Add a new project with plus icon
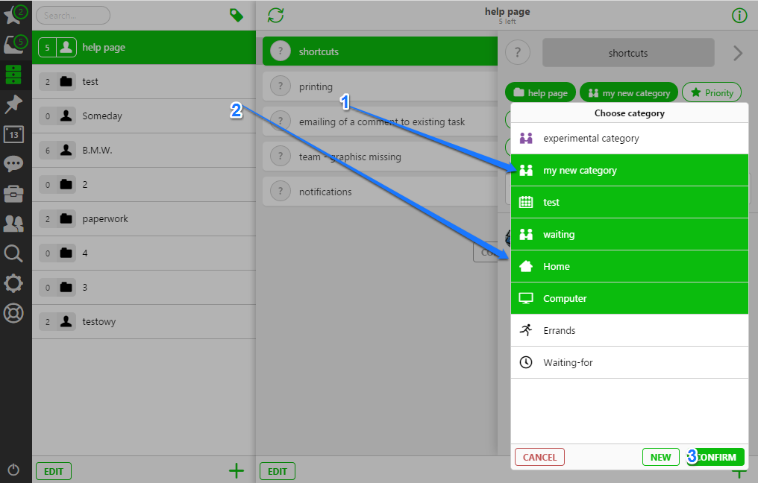The width and height of the screenshot is (758, 483). tap(237, 470)
